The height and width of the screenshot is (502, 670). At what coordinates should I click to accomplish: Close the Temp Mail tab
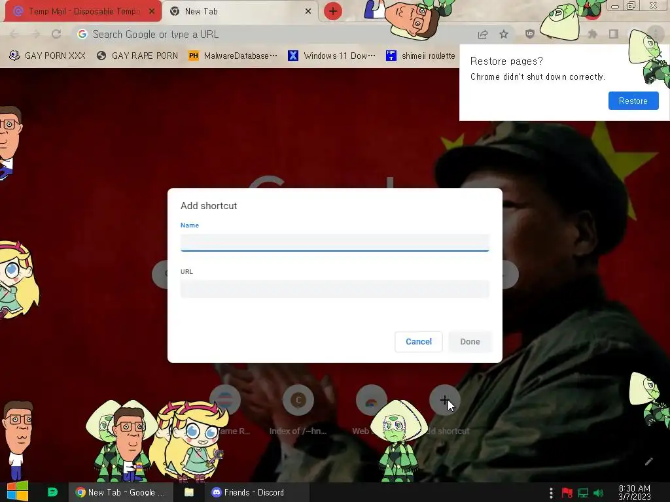(151, 11)
